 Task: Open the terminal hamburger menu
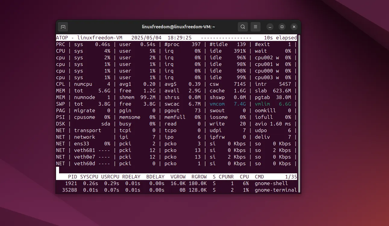pos(256,27)
